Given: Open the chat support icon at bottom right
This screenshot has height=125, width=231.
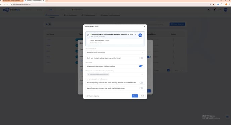Looking at the screenshot, I should coord(227,117).
